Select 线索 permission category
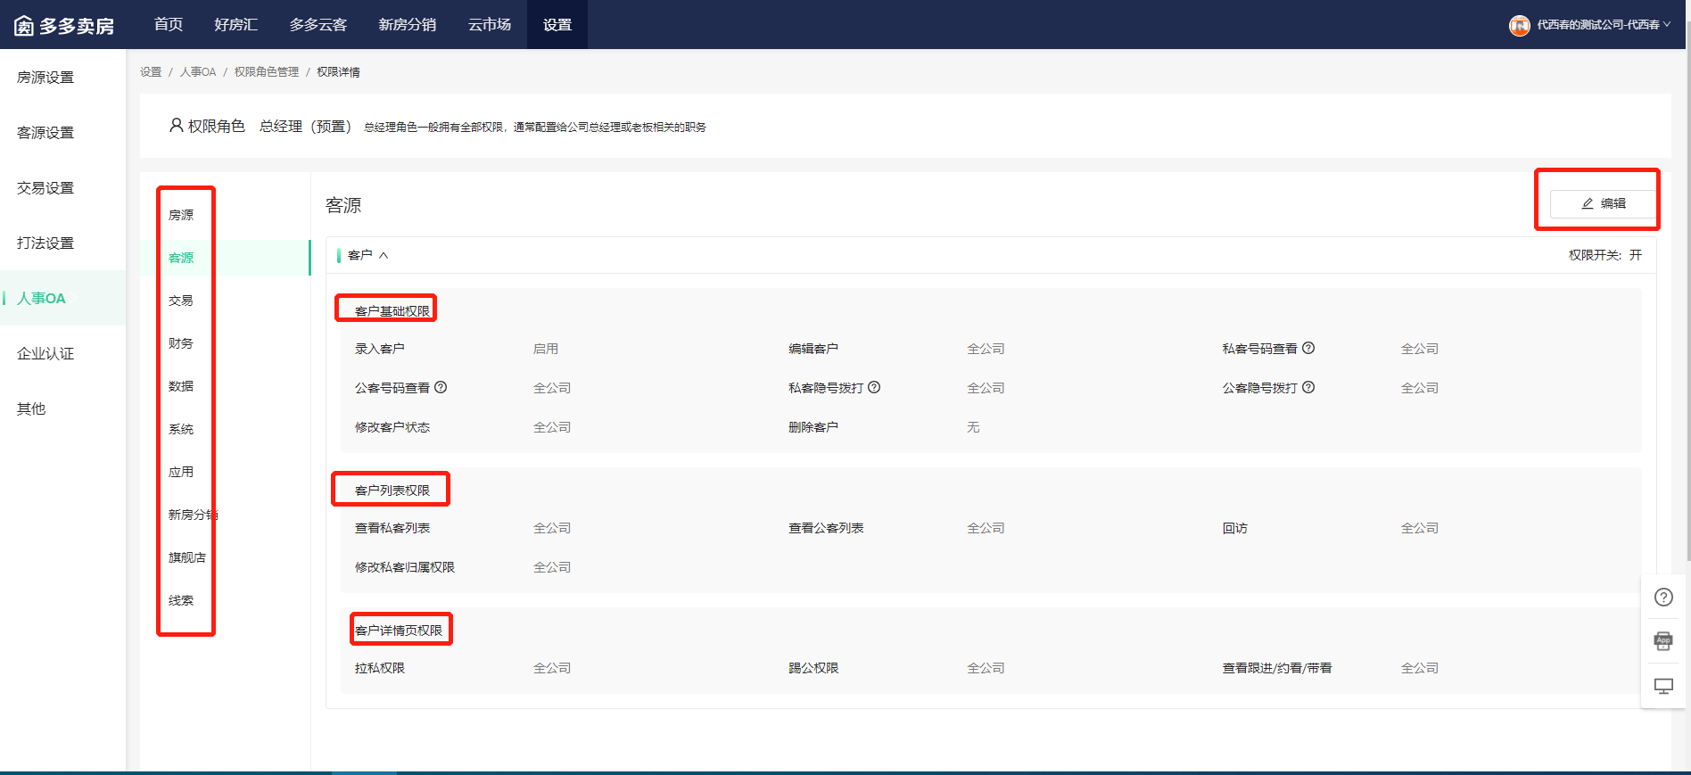The image size is (1691, 775). point(181,600)
